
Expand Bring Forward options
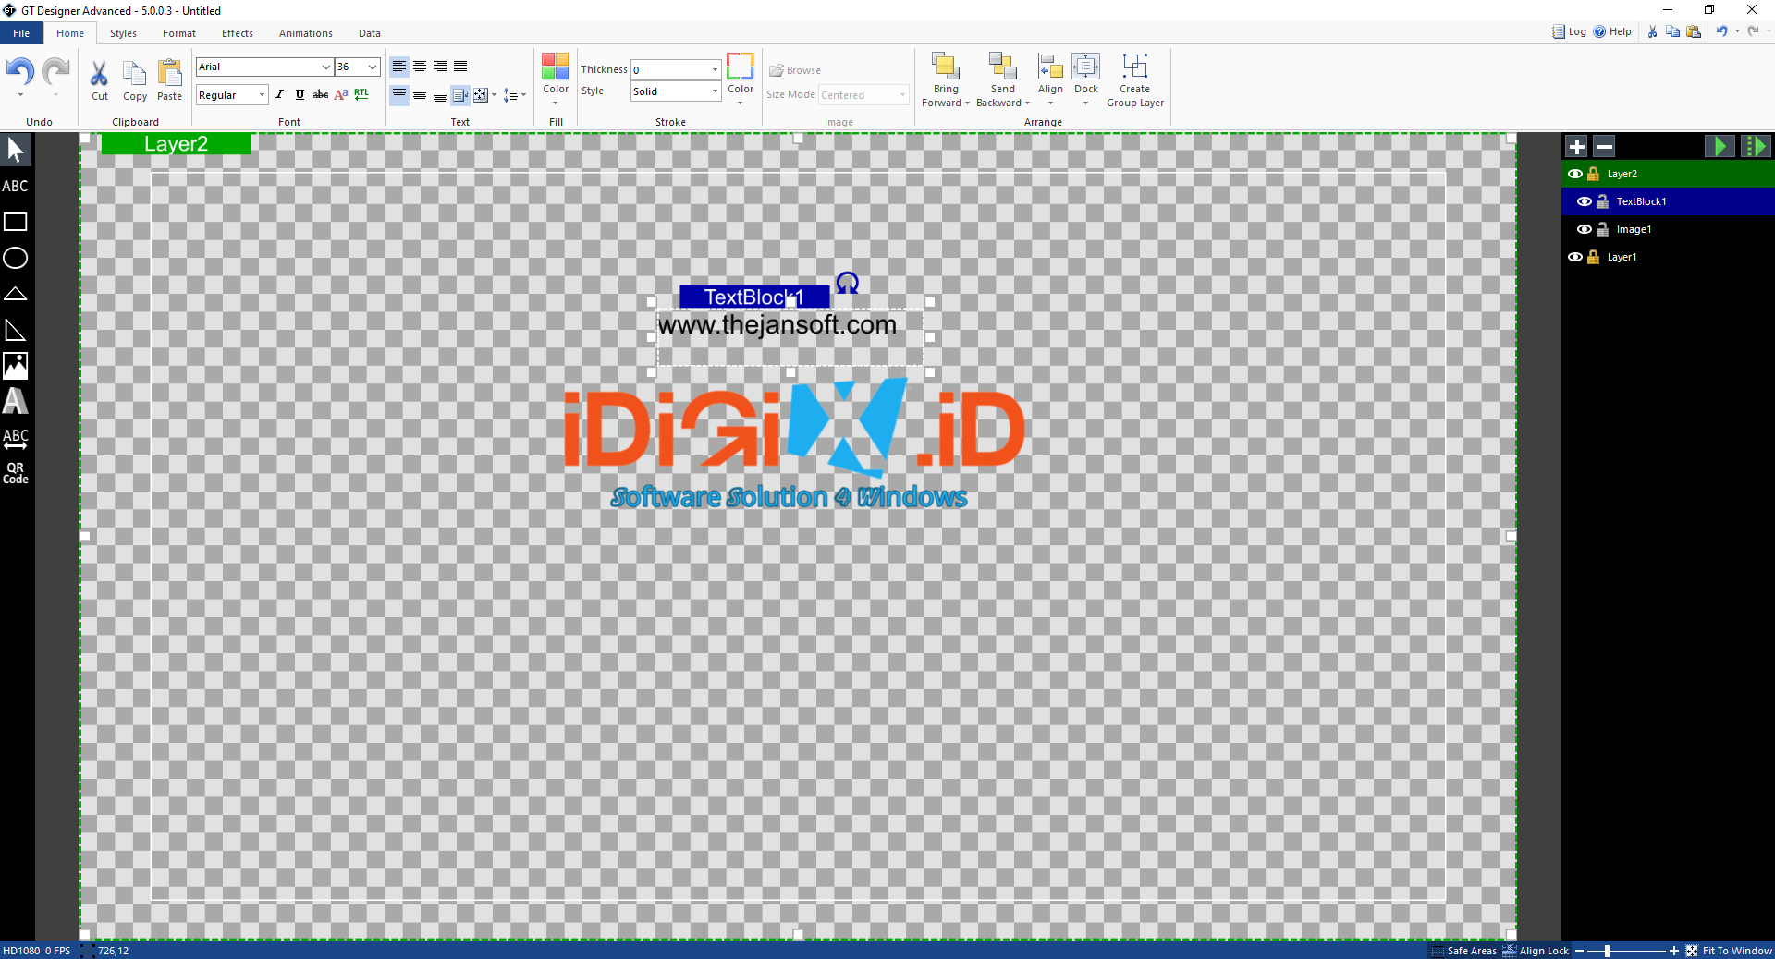click(x=967, y=103)
